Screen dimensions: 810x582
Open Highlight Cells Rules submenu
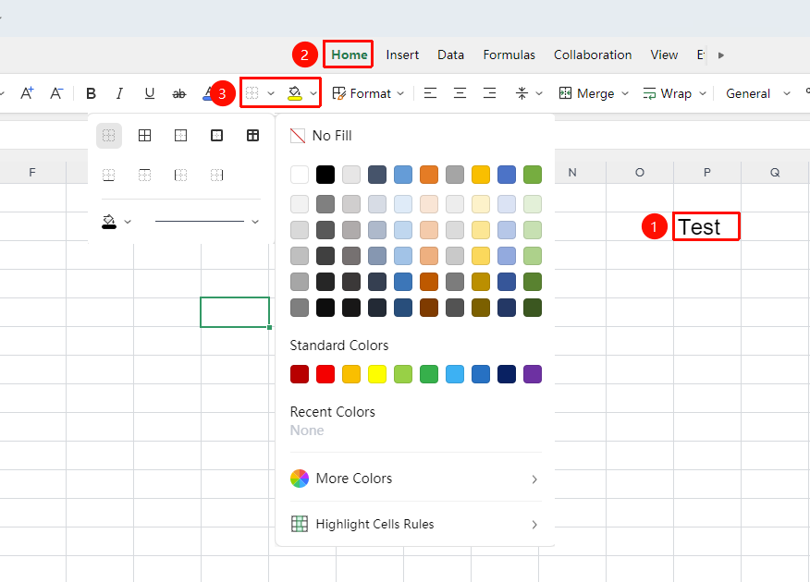pyautogui.click(x=415, y=524)
